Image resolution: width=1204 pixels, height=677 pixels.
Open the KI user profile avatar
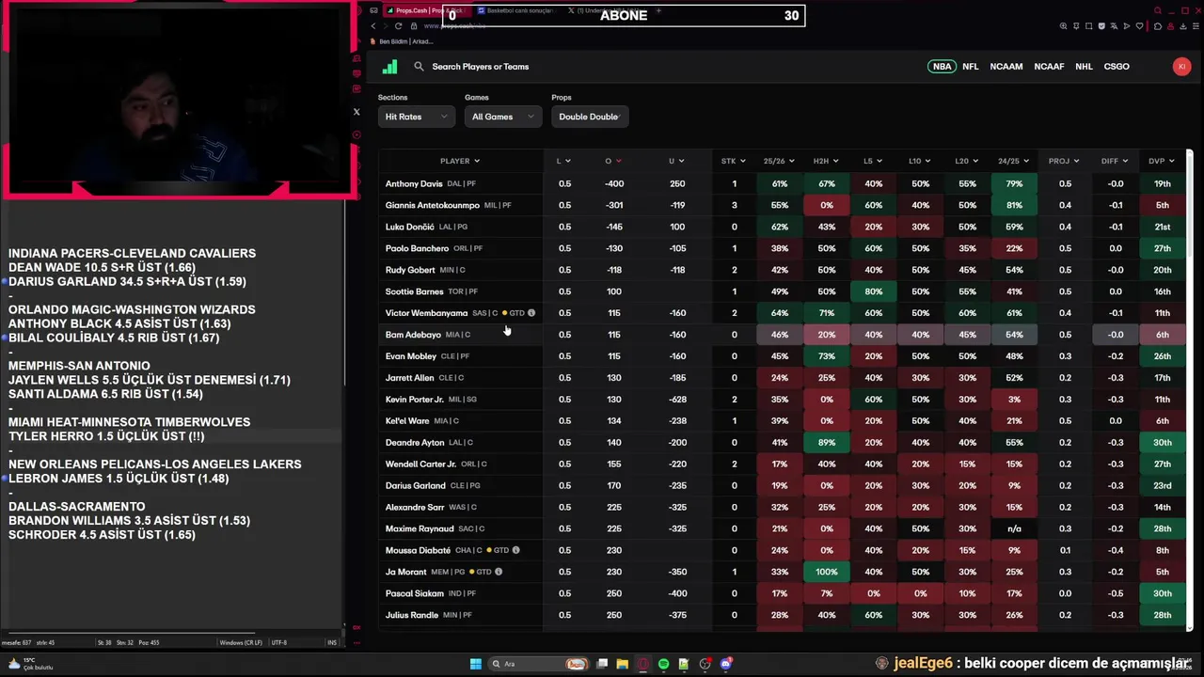tap(1181, 67)
